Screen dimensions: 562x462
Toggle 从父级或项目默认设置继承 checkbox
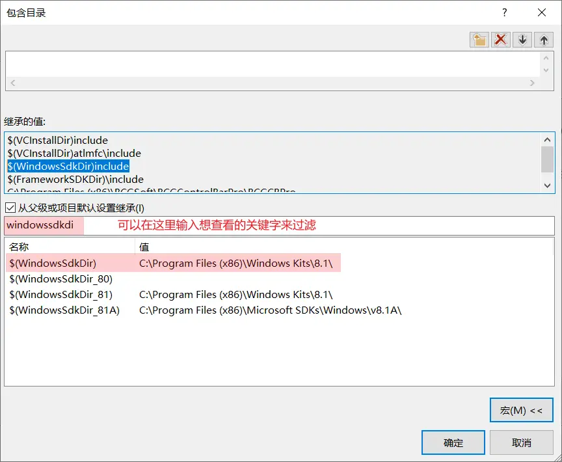coord(10,208)
